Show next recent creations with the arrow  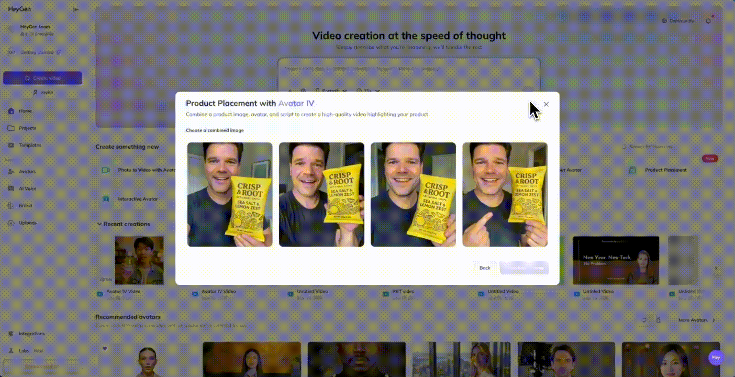coord(716,268)
